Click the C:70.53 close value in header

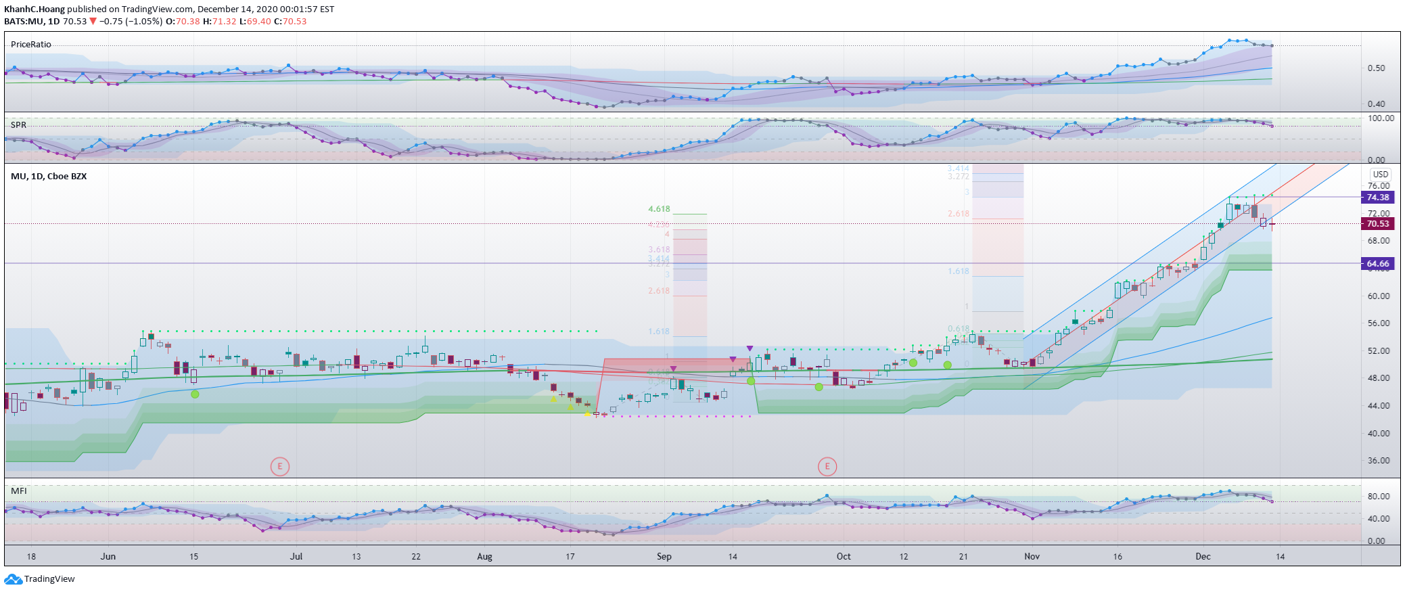[290, 21]
